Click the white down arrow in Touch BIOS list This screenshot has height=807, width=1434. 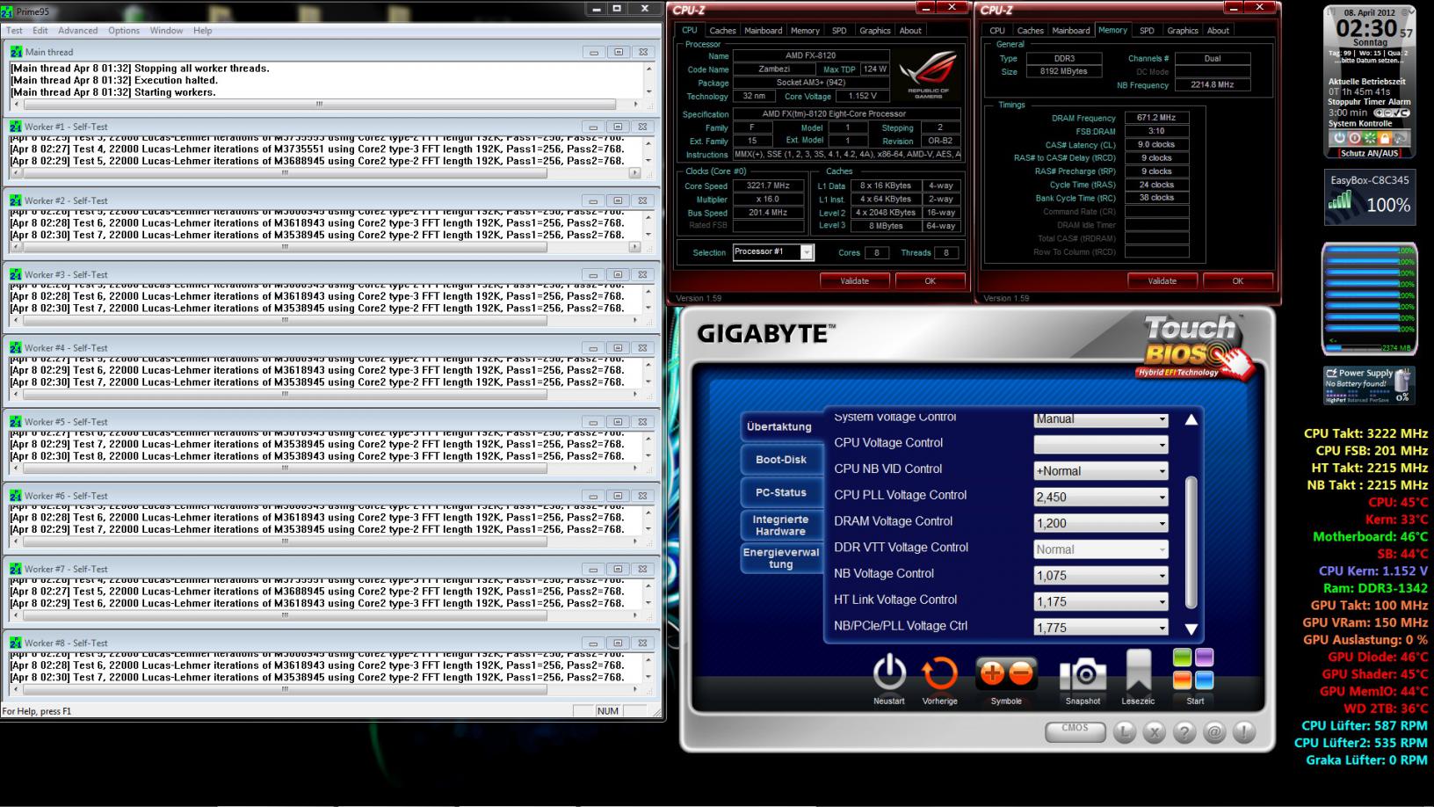[1191, 629]
